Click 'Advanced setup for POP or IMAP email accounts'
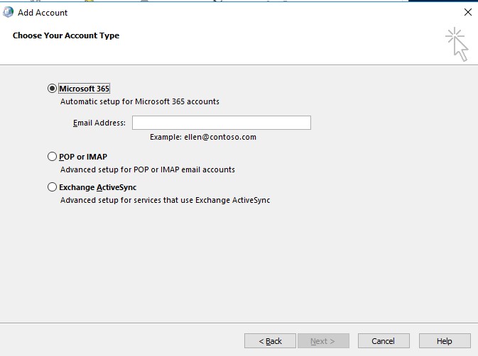The height and width of the screenshot is (356, 478). point(148,169)
